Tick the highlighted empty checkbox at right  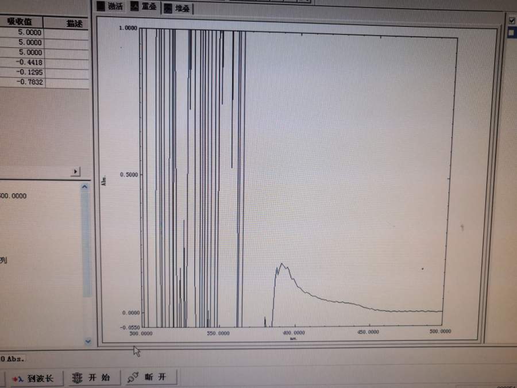click(x=511, y=33)
